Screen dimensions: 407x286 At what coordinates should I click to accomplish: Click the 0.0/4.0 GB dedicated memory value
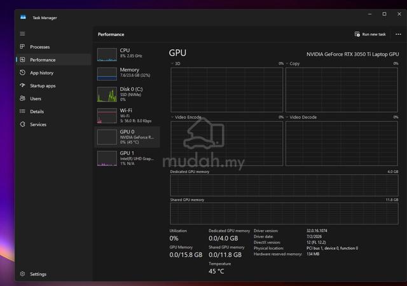pos(223,238)
